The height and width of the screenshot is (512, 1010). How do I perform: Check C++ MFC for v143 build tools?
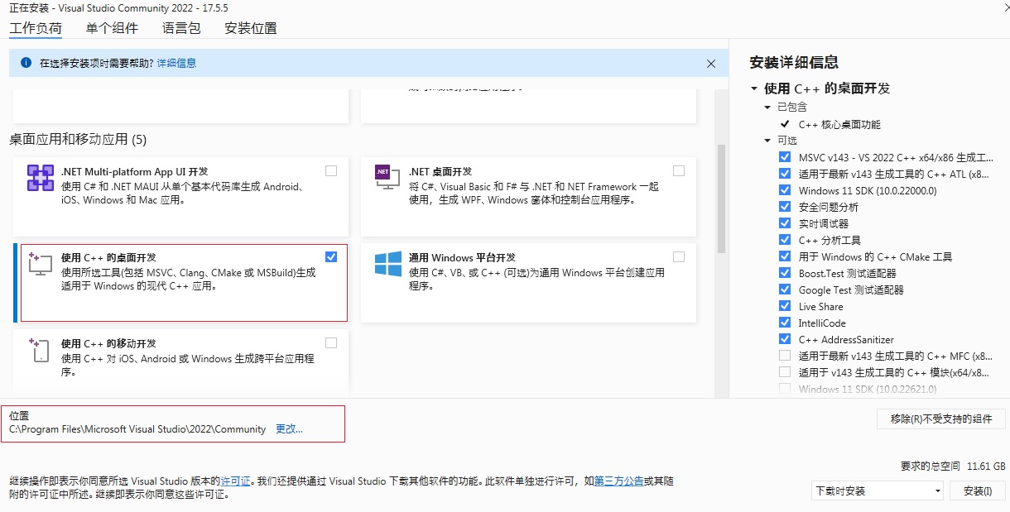(x=785, y=356)
